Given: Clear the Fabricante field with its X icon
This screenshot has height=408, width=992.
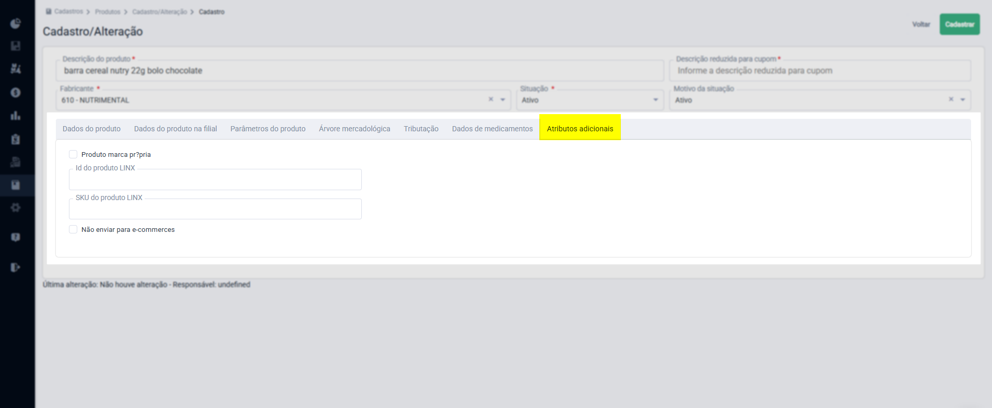Looking at the screenshot, I should 491,99.
